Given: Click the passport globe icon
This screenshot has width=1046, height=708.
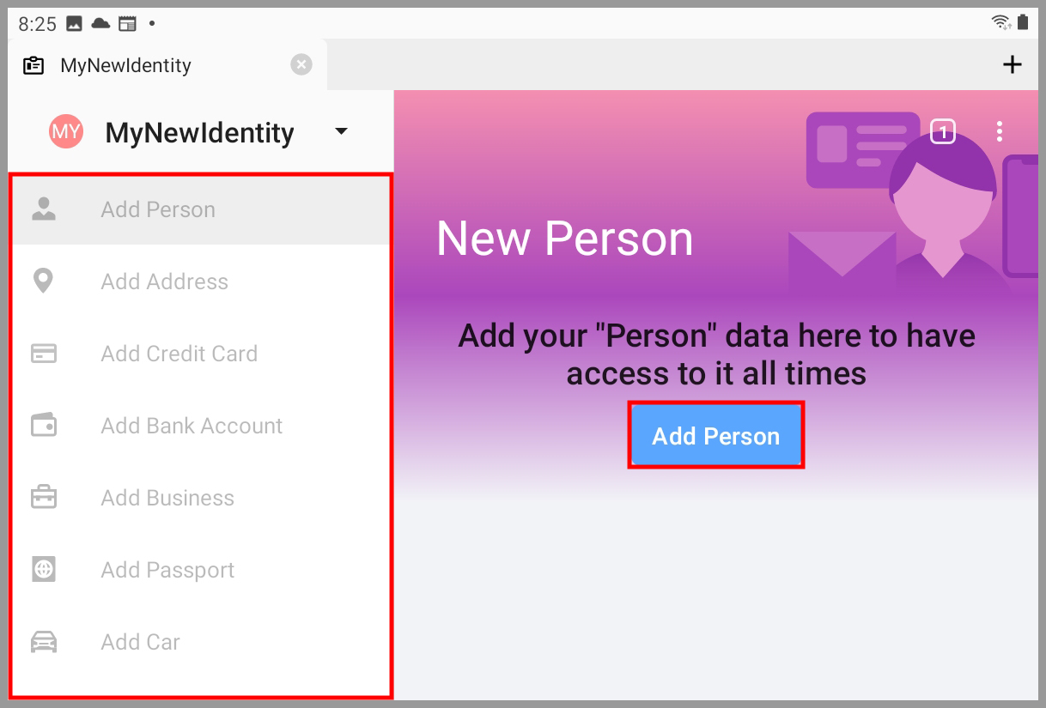Looking at the screenshot, I should [x=44, y=570].
